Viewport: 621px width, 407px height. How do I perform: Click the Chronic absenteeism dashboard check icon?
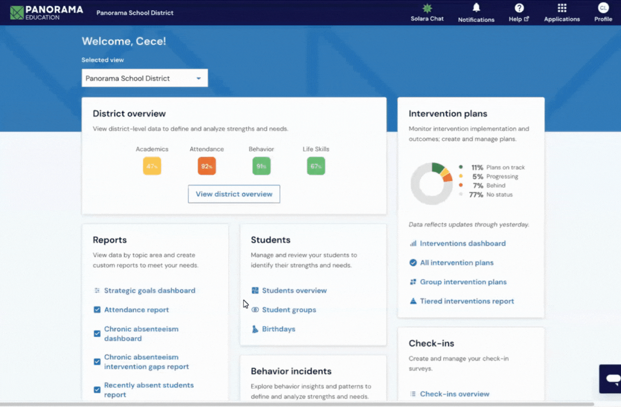coord(97,334)
